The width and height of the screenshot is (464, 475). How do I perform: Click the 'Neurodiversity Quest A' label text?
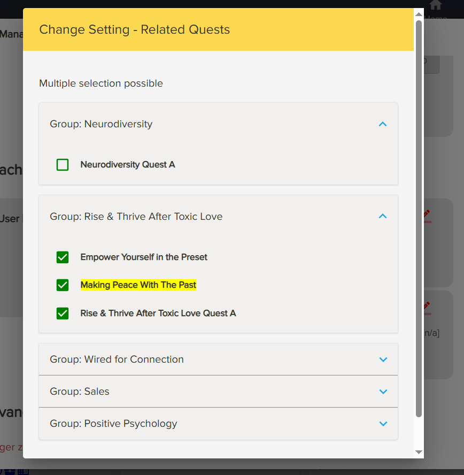(128, 165)
